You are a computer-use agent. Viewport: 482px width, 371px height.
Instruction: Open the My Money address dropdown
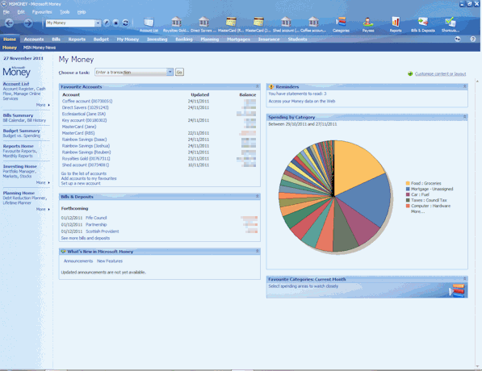tap(98, 23)
